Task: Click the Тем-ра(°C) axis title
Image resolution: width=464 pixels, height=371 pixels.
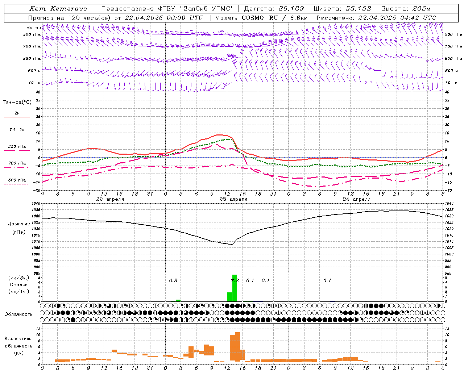Action: tap(17, 103)
